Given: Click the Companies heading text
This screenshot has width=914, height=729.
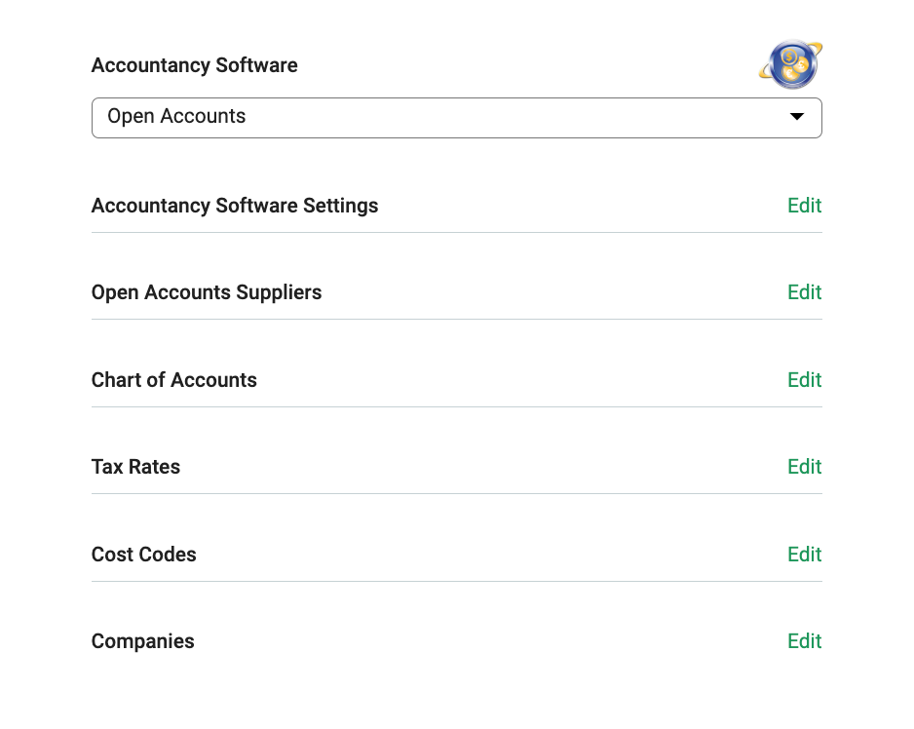Looking at the screenshot, I should pyautogui.click(x=143, y=641).
